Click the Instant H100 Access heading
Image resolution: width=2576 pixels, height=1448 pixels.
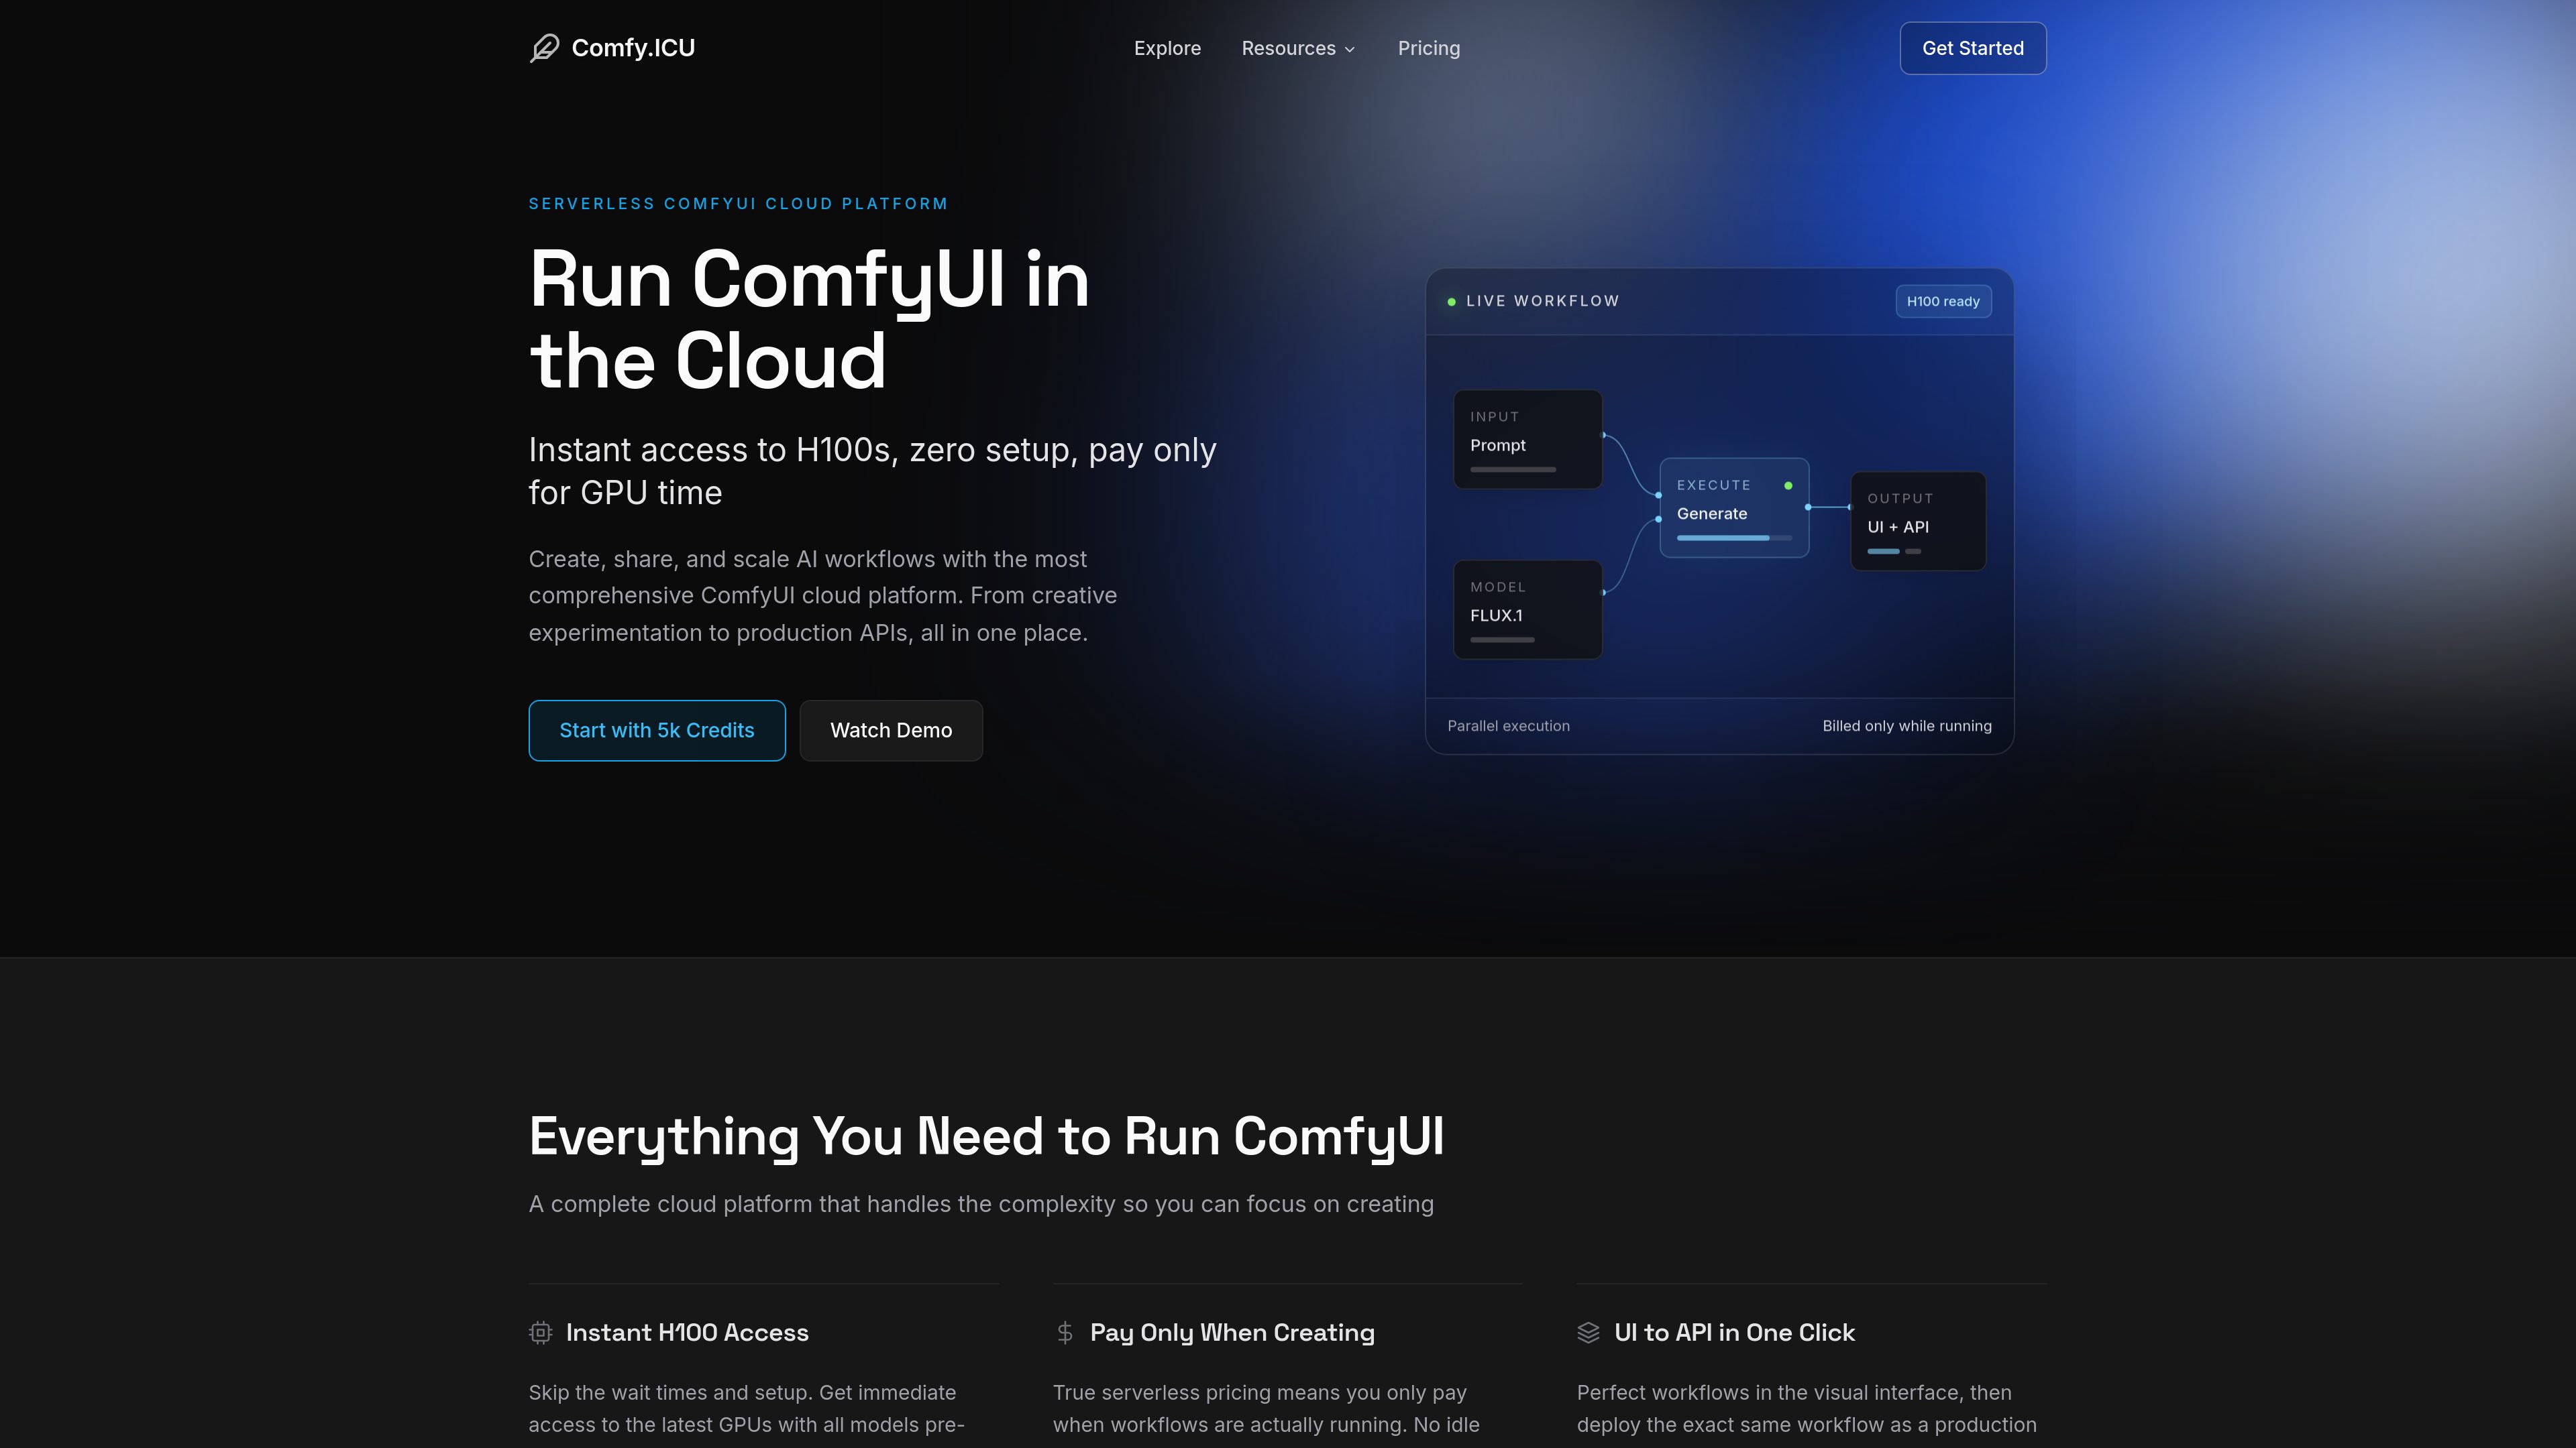(687, 1332)
